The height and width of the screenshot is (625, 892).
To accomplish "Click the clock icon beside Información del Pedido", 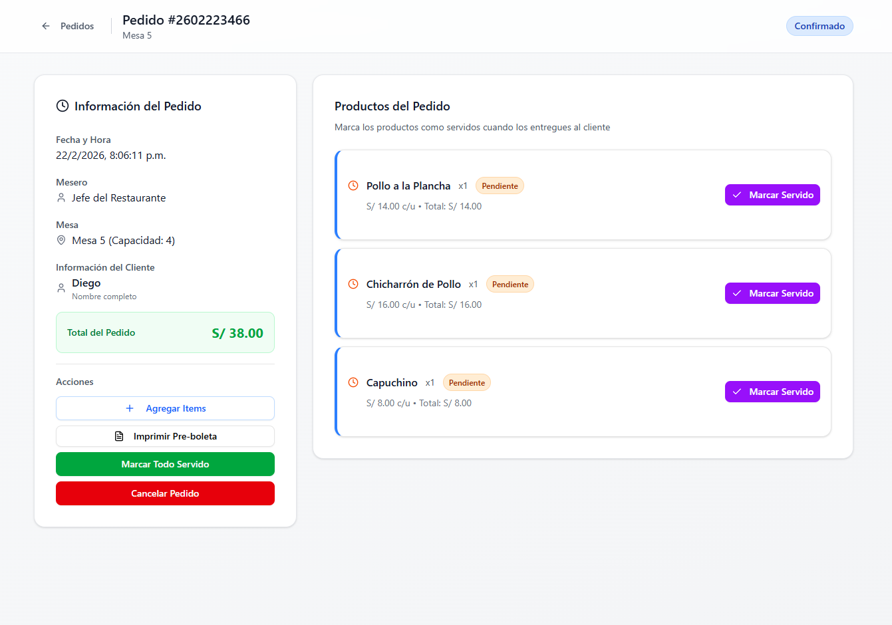I will click(63, 105).
